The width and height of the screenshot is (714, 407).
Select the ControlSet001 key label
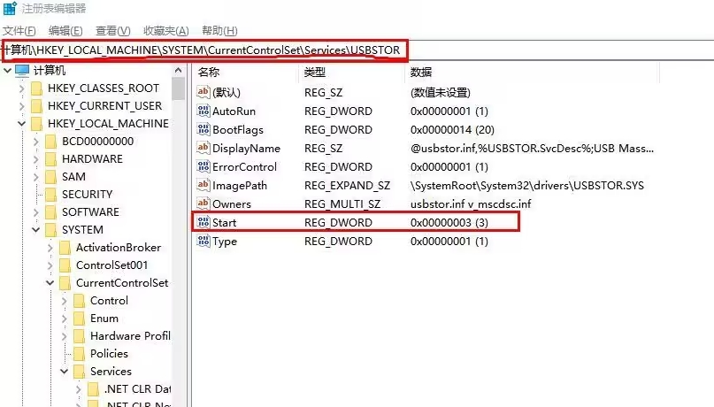tap(112, 265)
